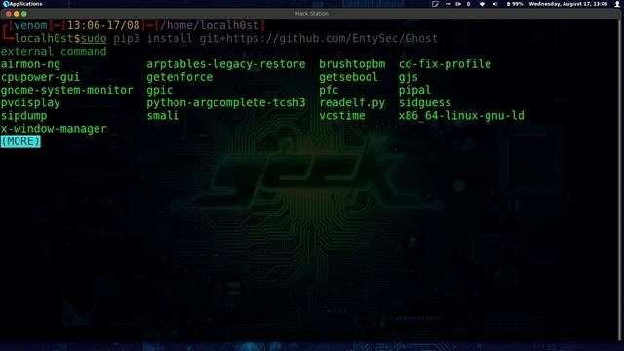Select the 'python-argcomplete-tcsh3' completion
Image resolution: width=624 pixels, height=351 pixels.
226,103
